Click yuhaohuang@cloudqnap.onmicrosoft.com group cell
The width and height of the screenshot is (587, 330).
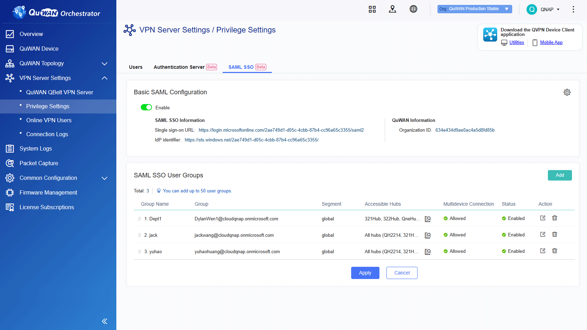click(237, 252)
